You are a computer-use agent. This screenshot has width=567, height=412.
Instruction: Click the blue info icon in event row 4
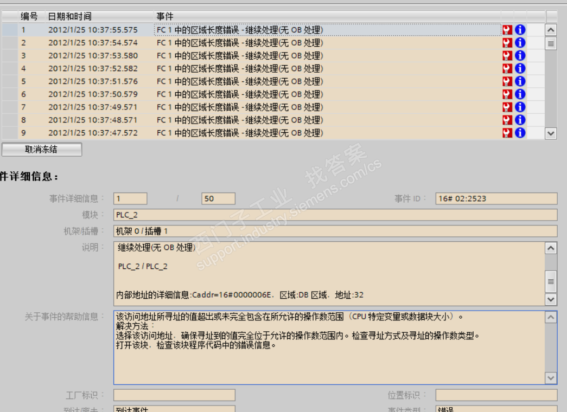point(520,68)
